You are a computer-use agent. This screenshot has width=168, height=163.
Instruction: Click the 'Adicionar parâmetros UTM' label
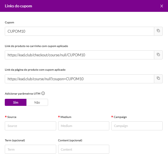pyautogui.click(x=22, y=94)
